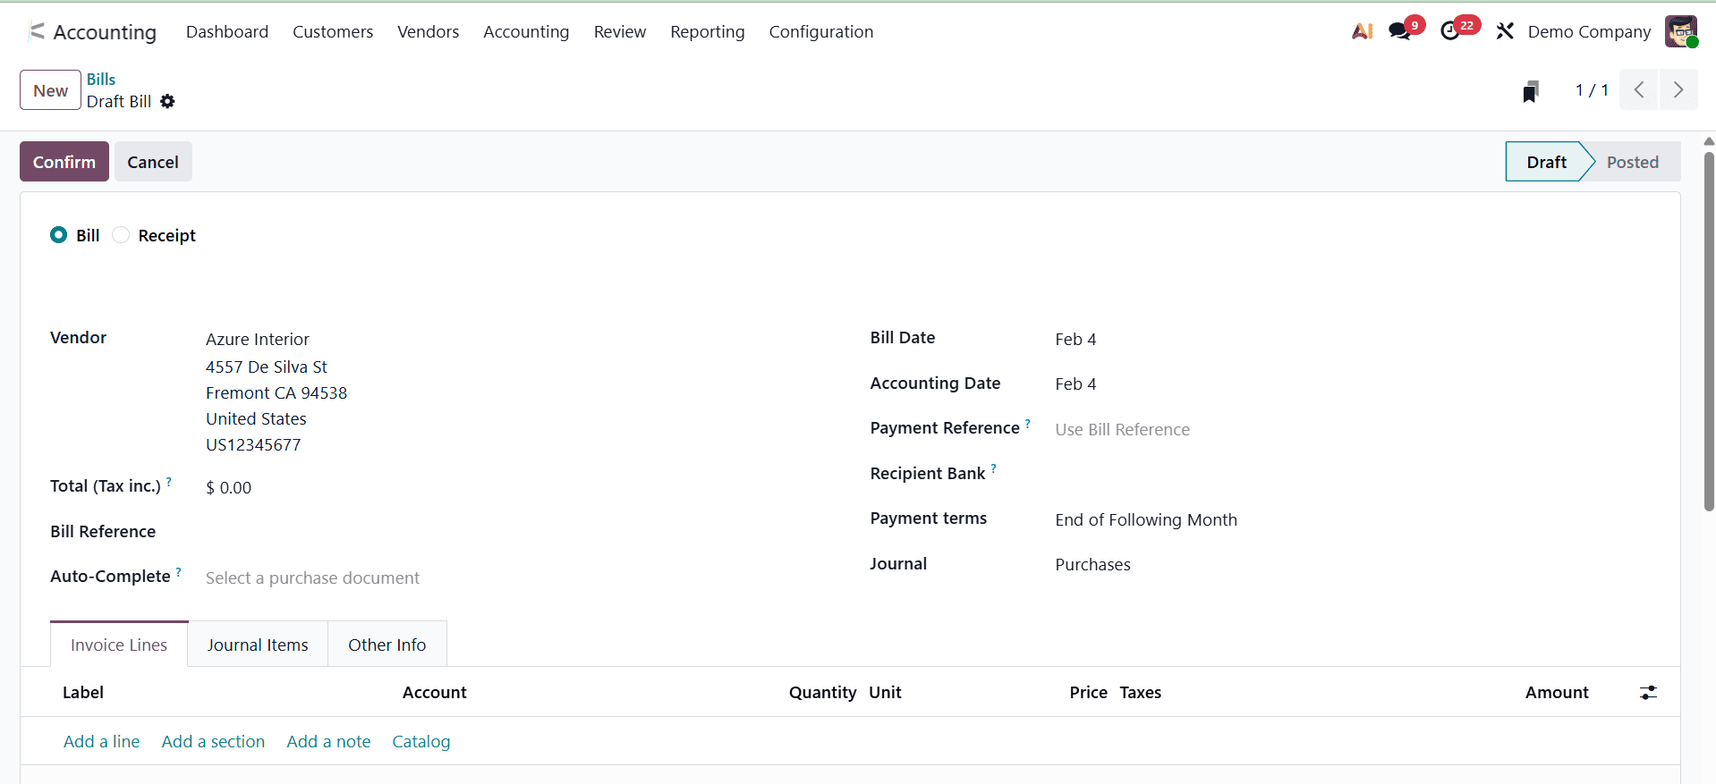The image size is (1716, 784).
Task: Open the activities clock icon
Action: pos(1450,31)
